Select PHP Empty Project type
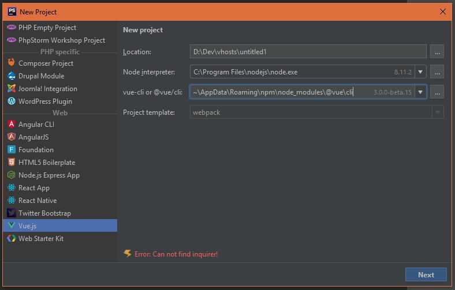 60,28
